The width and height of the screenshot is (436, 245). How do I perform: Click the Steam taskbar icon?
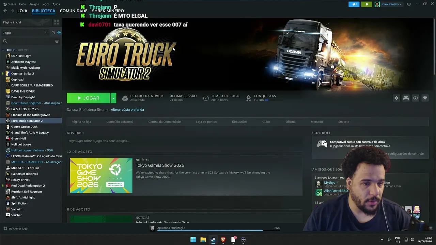click(213, 240)
